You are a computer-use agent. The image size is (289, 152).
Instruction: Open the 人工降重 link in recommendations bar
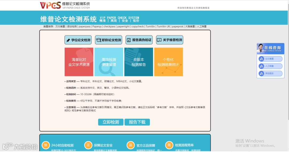(202, 26)
